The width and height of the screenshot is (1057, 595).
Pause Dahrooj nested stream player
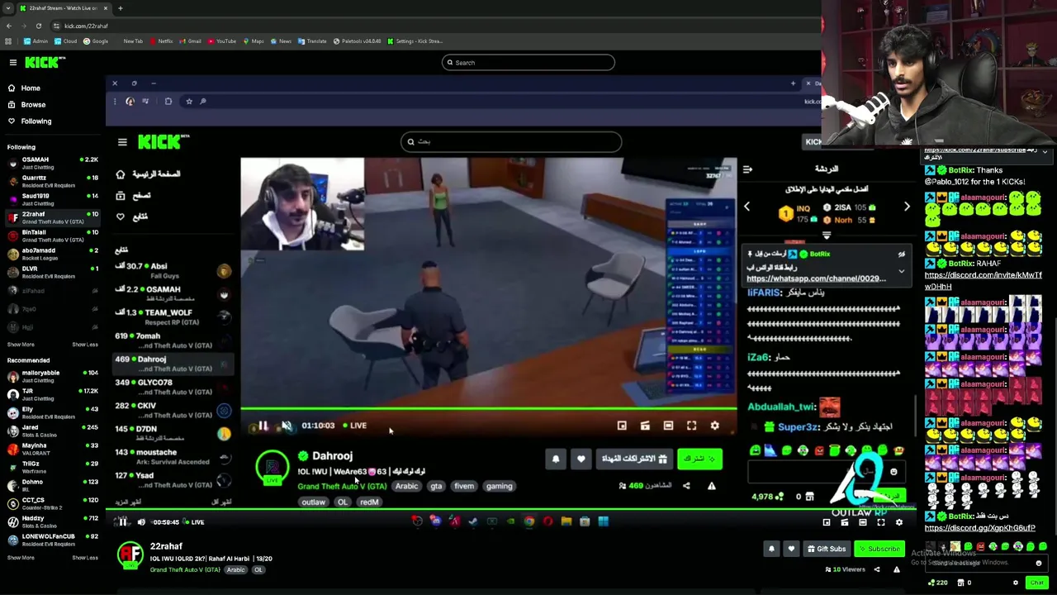(x=263, y=426)
